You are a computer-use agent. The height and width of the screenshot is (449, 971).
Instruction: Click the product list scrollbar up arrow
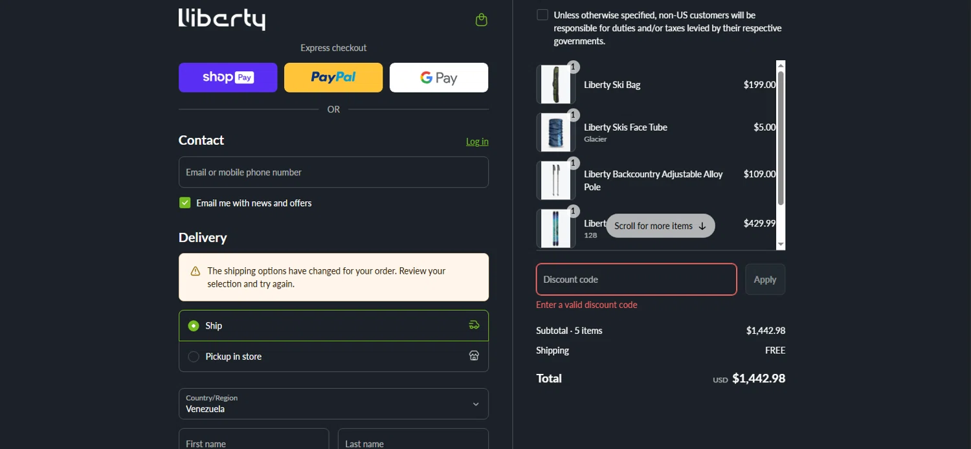tap(781, 65)
